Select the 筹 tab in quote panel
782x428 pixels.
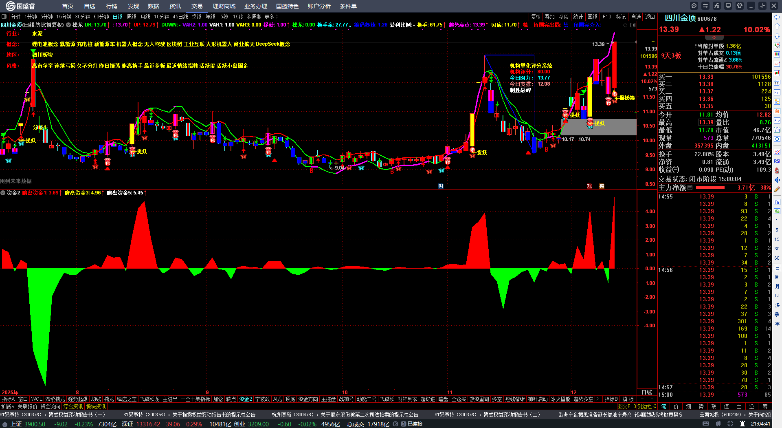tap(765, 406)
